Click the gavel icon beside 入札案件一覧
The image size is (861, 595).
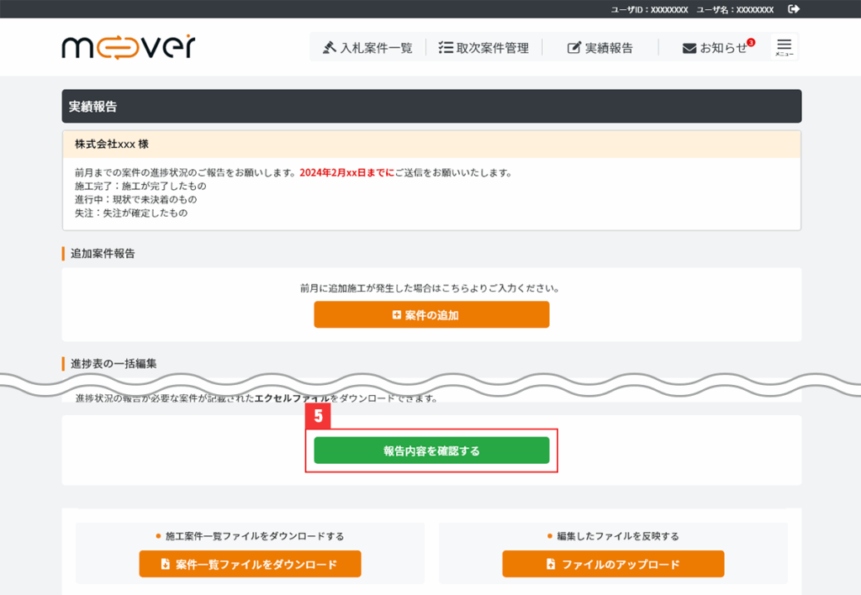point(330,48)
